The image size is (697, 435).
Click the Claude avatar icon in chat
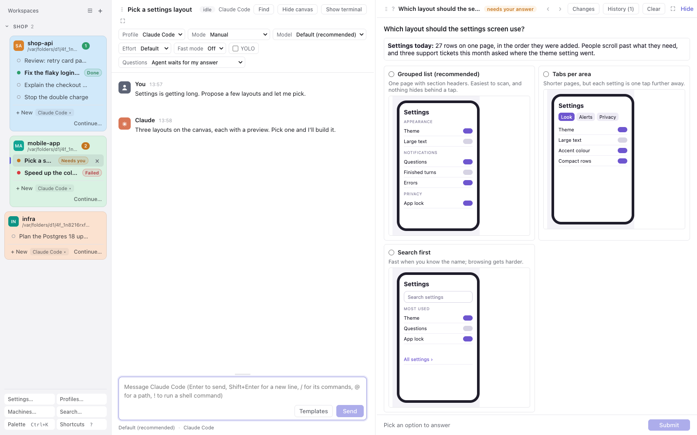(125, 124)
